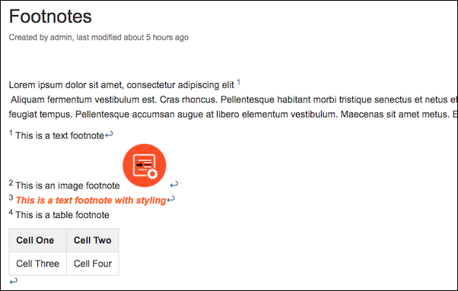The image size is (458, 291).
Task: Click the footnote 1 superscript reference link
Action: coord(239,82)
